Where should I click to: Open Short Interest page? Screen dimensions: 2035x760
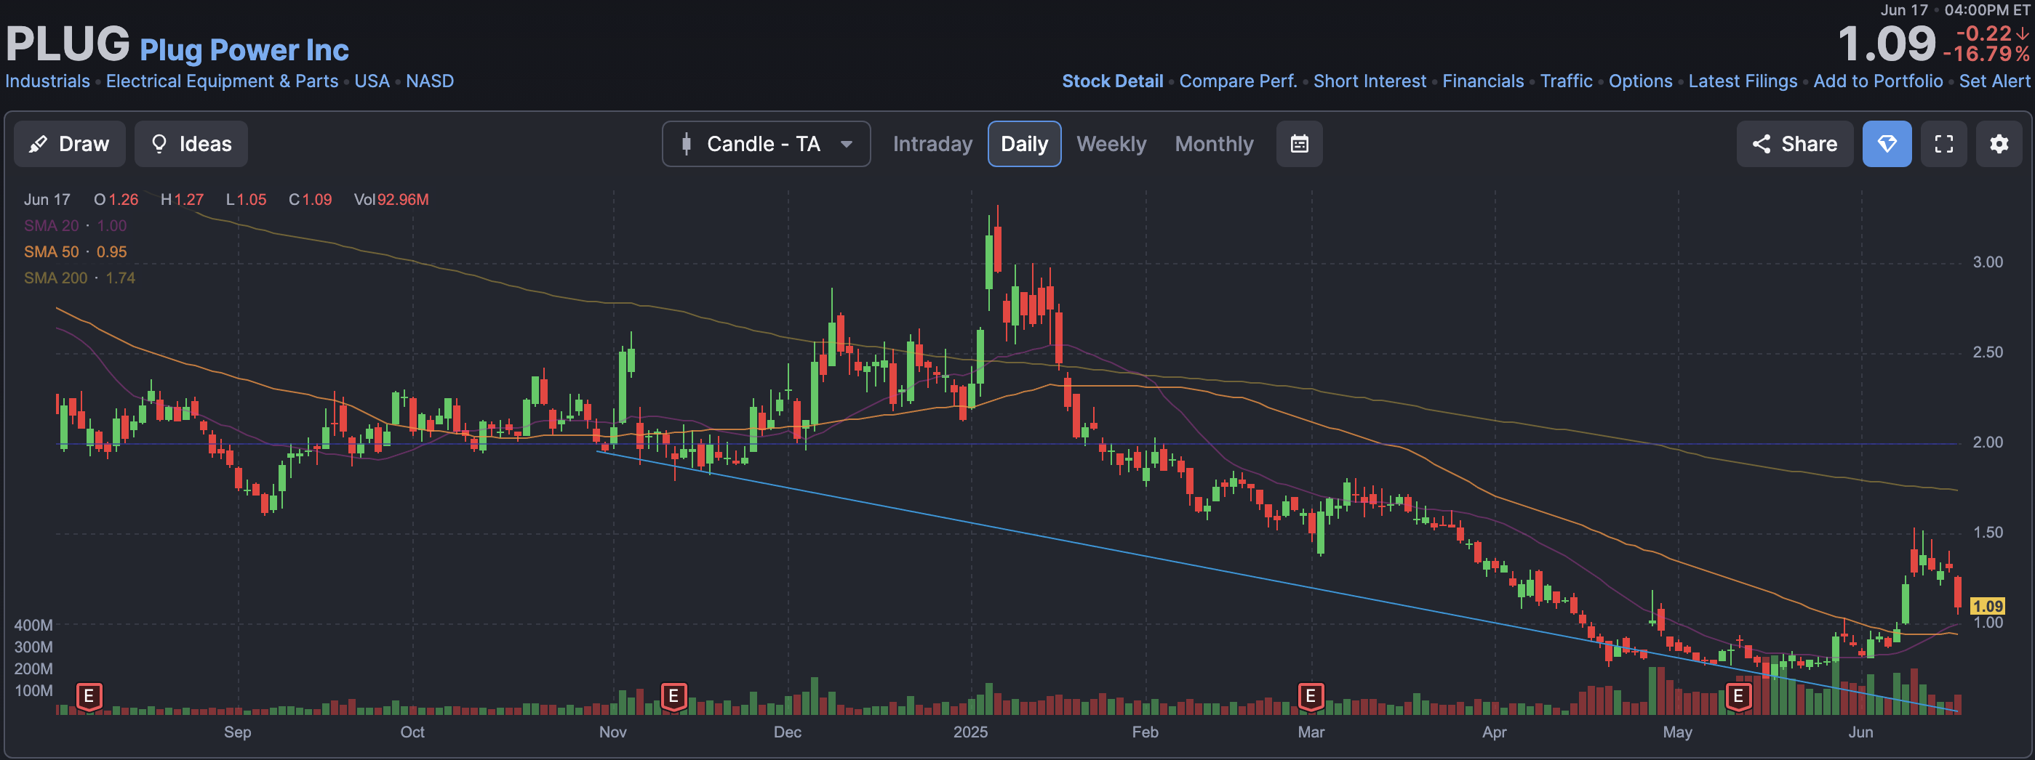(x=1370, y=81)
